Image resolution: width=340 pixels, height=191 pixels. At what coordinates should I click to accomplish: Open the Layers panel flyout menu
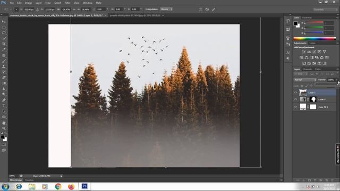tap(337, 70)
